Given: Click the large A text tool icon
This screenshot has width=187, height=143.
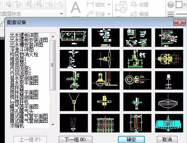Looking at the screenshot, I should coord(75,8).
